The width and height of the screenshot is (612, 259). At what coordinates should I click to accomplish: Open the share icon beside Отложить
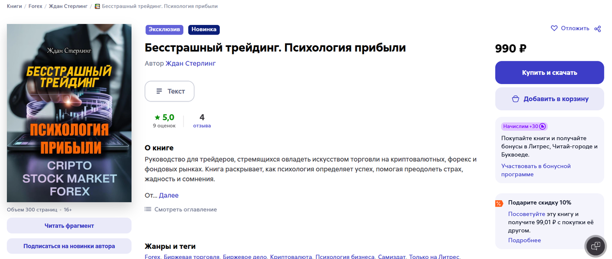pos(598,29)
